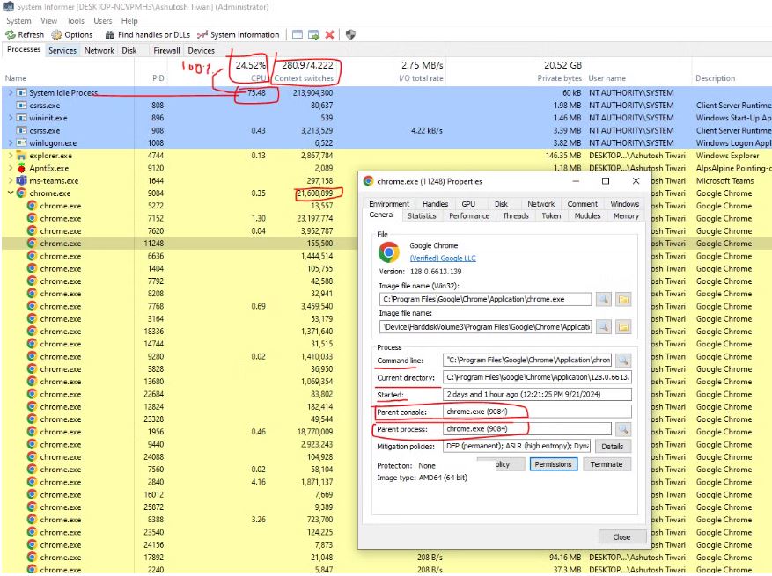This screenshot has width=772, height=576.
Task: Collapse the chrome.exe 9084 process tree
Action: [x=11, y=193]
